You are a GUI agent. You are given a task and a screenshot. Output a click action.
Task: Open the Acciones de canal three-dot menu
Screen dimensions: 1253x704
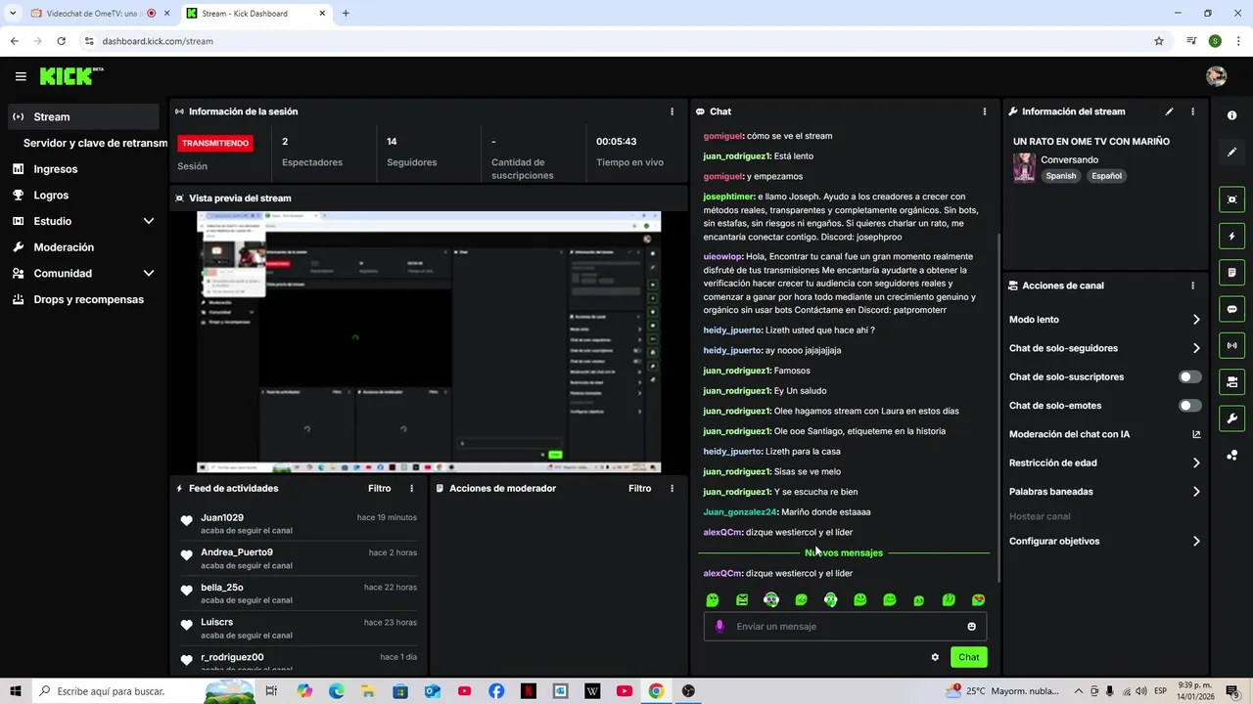[x=1192, y=286]
